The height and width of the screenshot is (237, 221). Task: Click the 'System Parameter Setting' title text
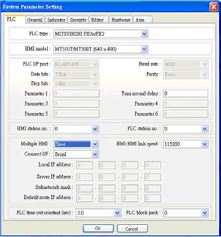(x=32, y=7)
